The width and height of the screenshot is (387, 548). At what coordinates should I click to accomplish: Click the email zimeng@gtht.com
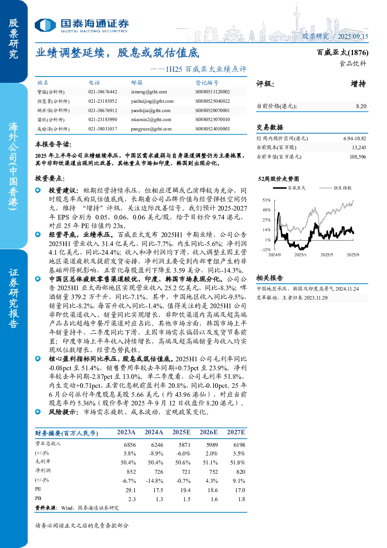149,92
